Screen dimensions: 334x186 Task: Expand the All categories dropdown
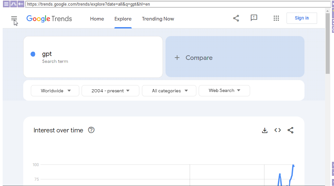(169, 91)
